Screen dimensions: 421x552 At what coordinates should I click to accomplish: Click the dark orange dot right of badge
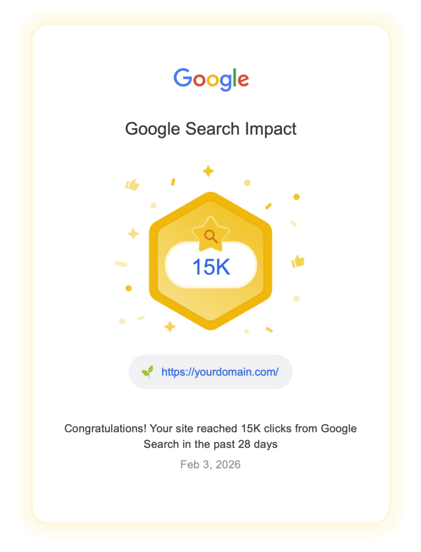click(x=296, y=197)
